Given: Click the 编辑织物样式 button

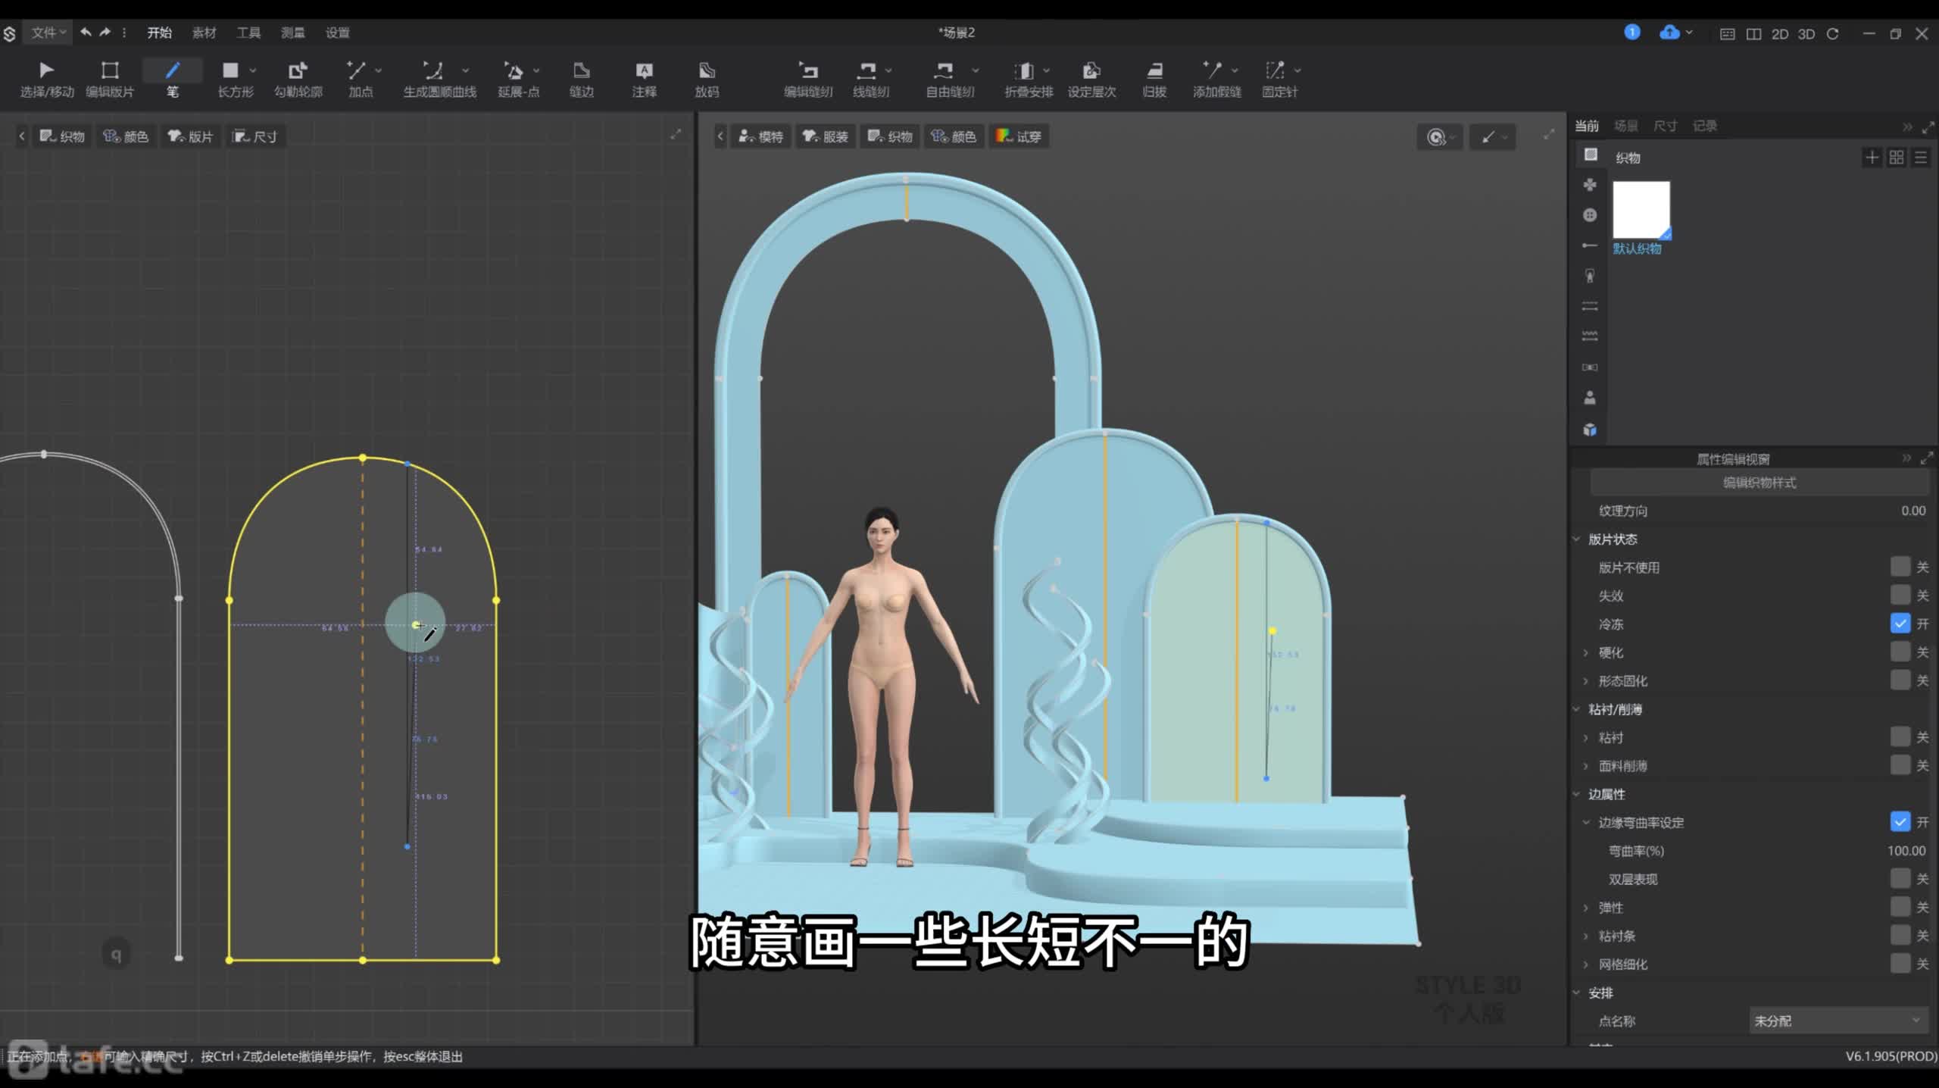Looking at the screenshot, I should pos(1759,483).
